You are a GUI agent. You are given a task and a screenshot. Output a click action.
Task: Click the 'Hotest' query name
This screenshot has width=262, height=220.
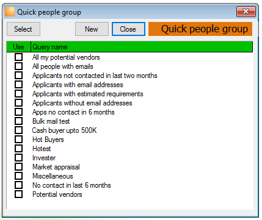tap(42, 149)
